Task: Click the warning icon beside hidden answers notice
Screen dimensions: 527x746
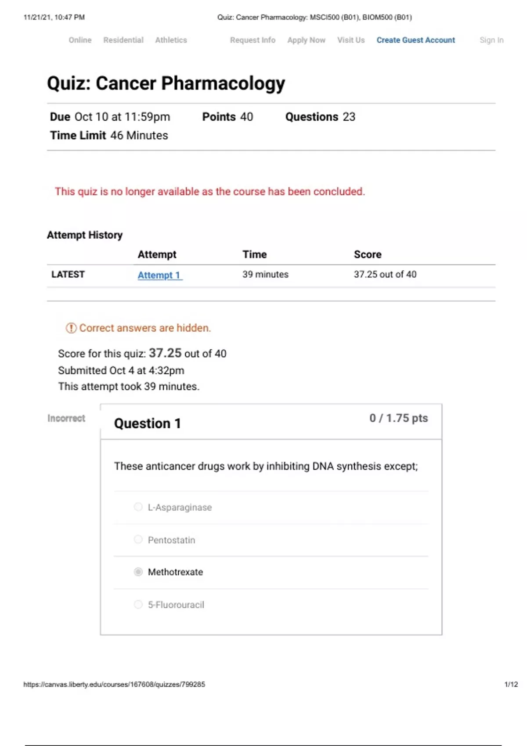Action: 71,328
